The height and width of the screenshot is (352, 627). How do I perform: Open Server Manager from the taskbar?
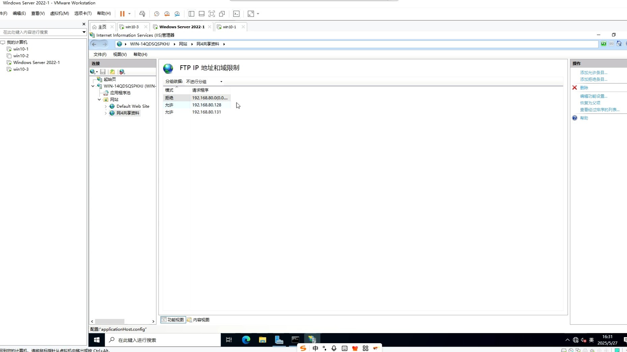click(x=279, y=340)
